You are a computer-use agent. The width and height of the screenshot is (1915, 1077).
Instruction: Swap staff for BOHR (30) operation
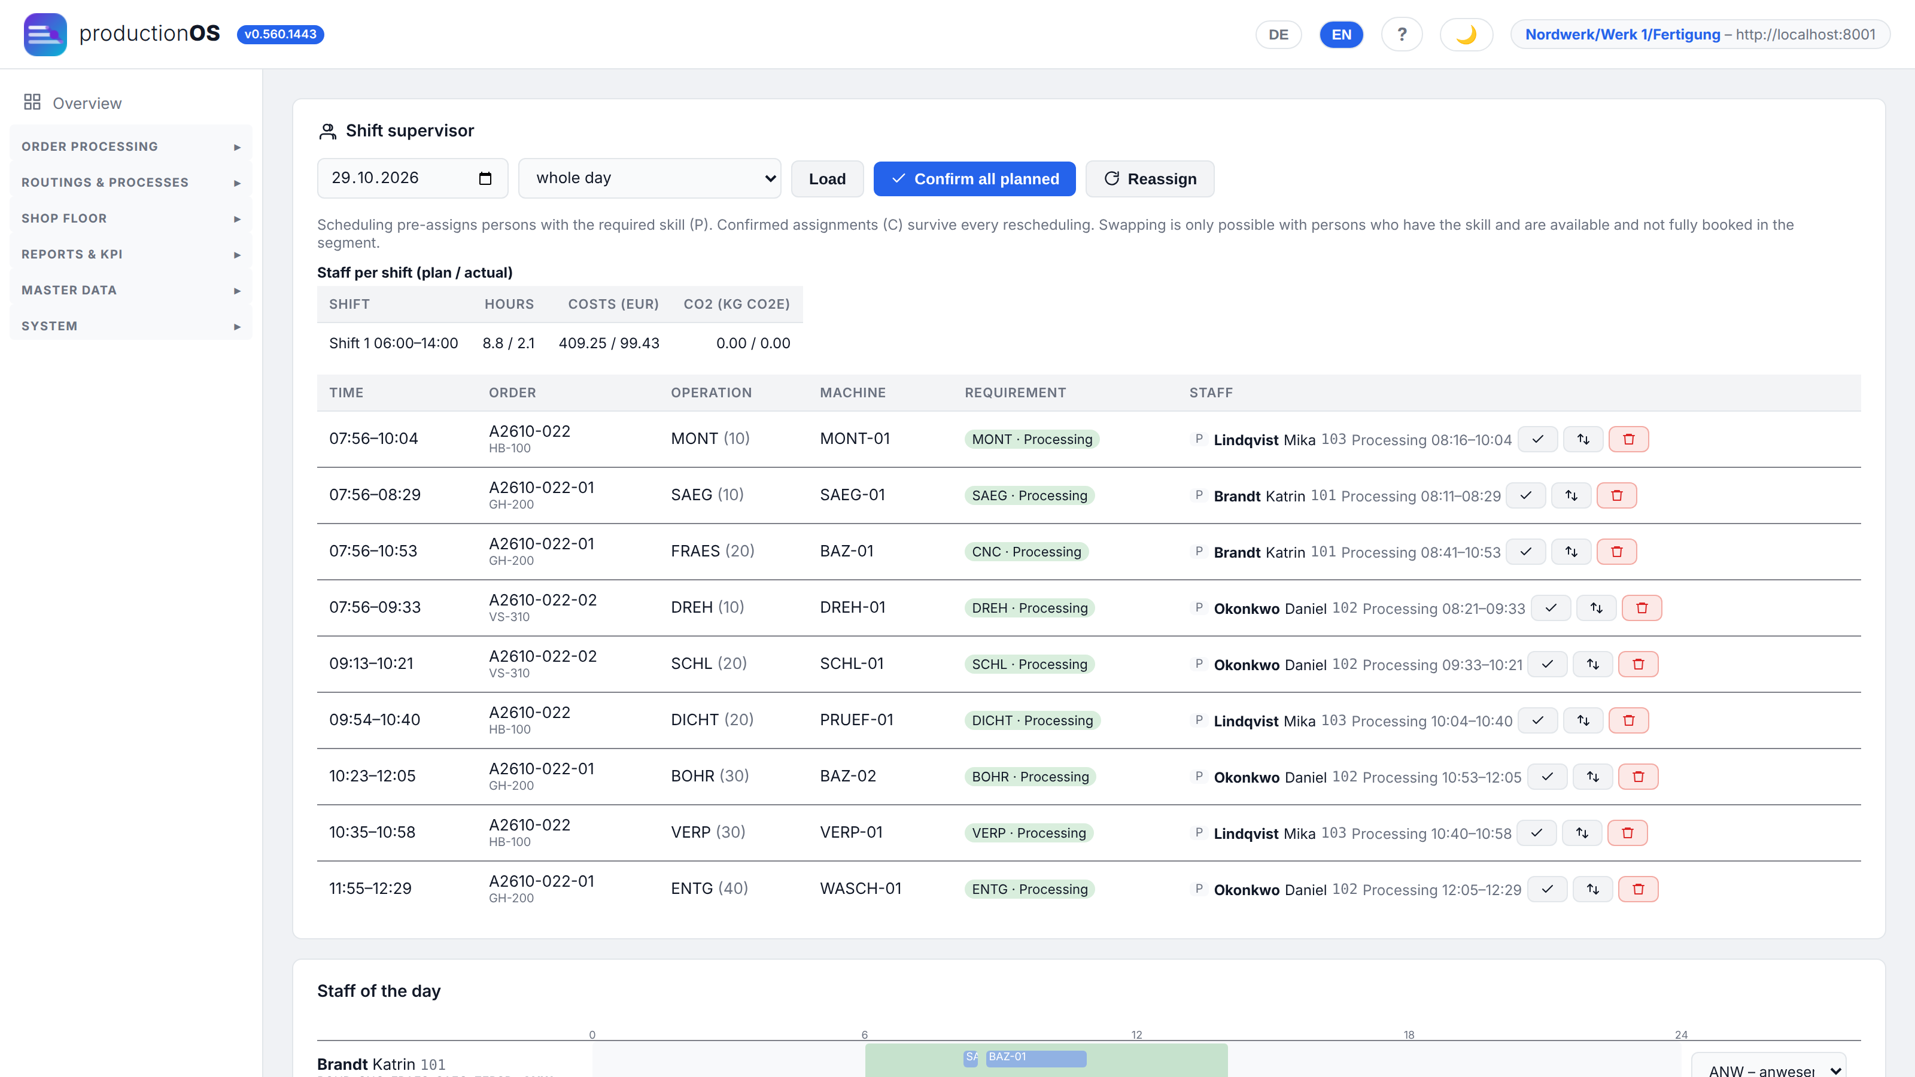[x=1592, y=777]
